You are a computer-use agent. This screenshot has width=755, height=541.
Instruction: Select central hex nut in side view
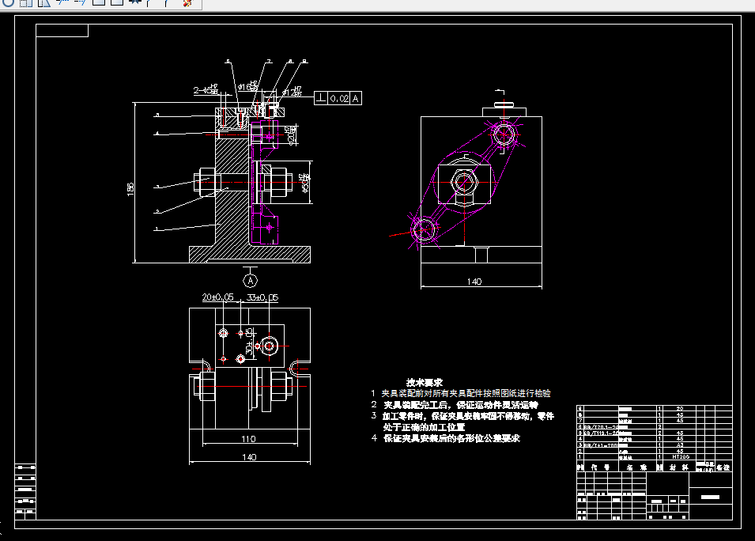(464, 183)
